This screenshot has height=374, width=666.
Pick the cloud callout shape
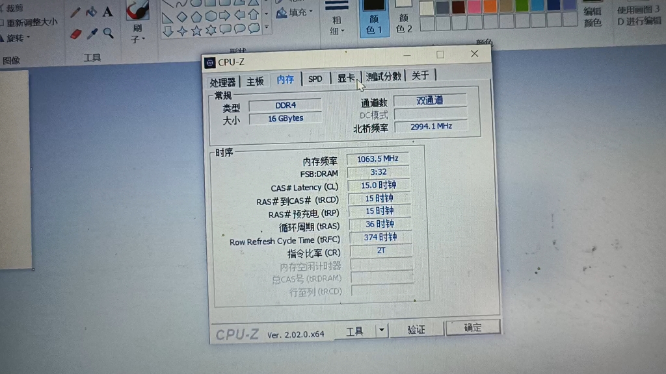pyautogui.click(x=254, y=28)
